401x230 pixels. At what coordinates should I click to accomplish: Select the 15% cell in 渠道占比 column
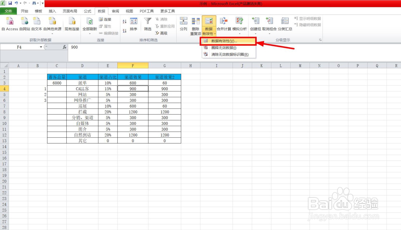point(108,89)
